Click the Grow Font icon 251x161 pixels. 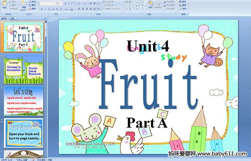coord(66,3)
